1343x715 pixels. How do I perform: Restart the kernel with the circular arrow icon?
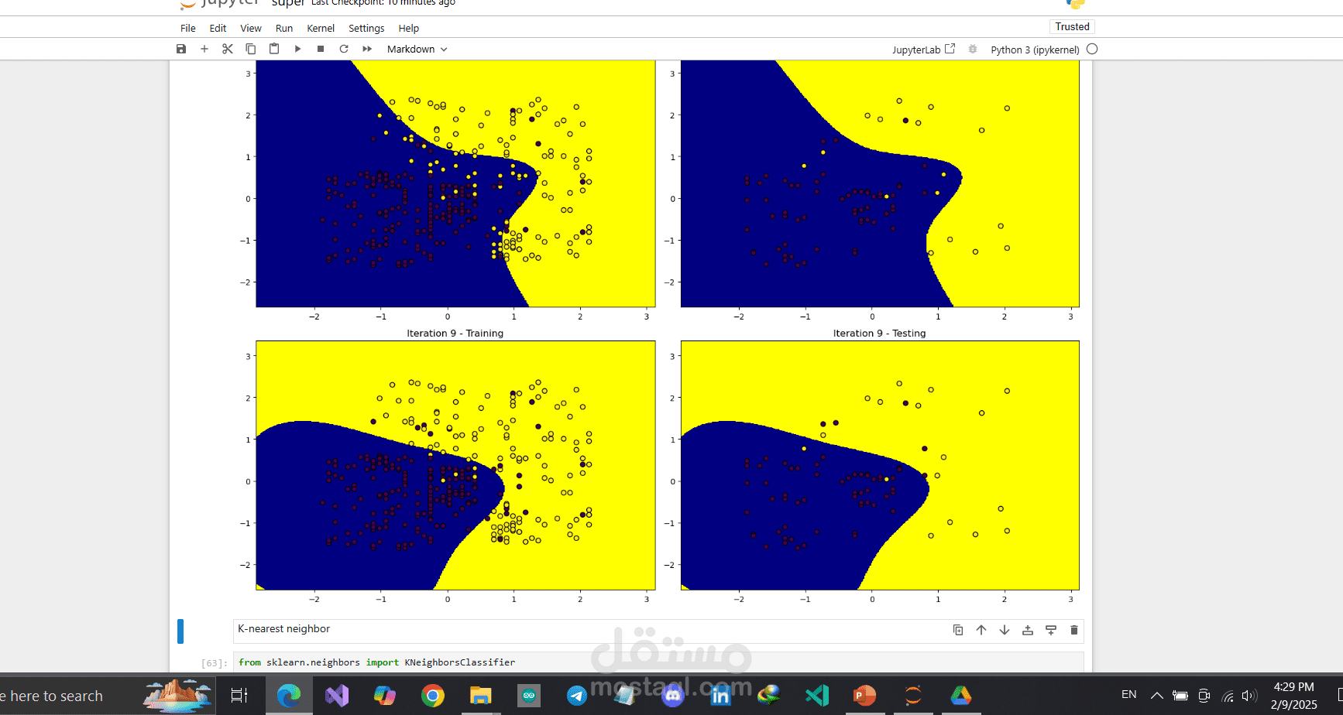pos(344,49)
